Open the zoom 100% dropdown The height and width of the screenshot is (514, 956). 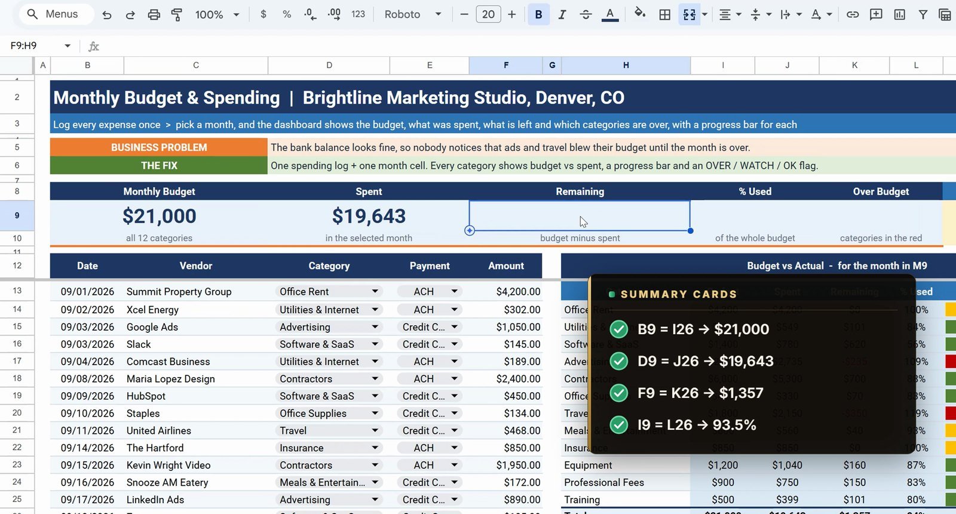click(217, 14)
